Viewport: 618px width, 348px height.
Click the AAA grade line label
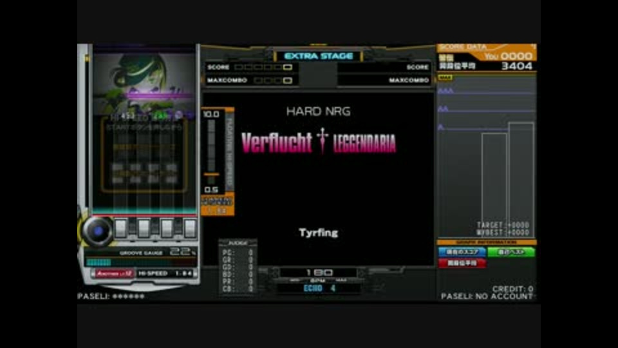tap(445, 91)
